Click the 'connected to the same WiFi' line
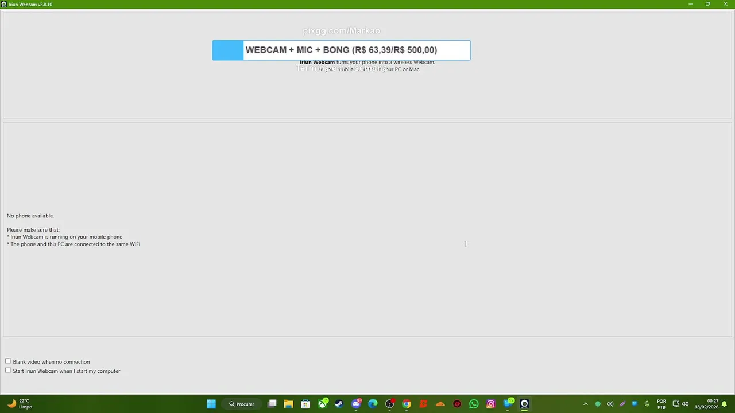Screen dimensions: 735x413 click(73, 244)
